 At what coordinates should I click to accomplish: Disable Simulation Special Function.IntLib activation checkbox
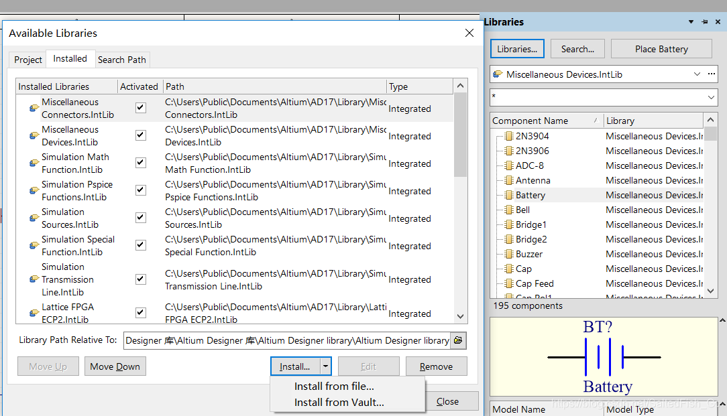point(140,245)
